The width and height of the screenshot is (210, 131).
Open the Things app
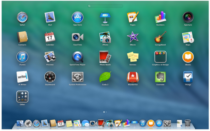[x=188, y=77]
